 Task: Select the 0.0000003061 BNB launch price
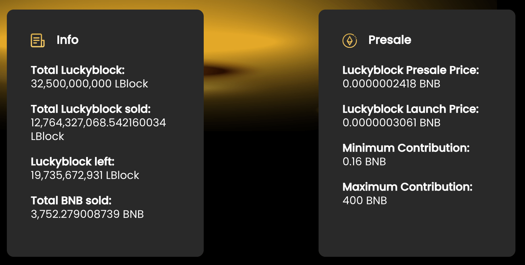391,123
